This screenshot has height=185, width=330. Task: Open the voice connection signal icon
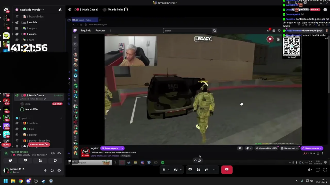tap(6, 153)
